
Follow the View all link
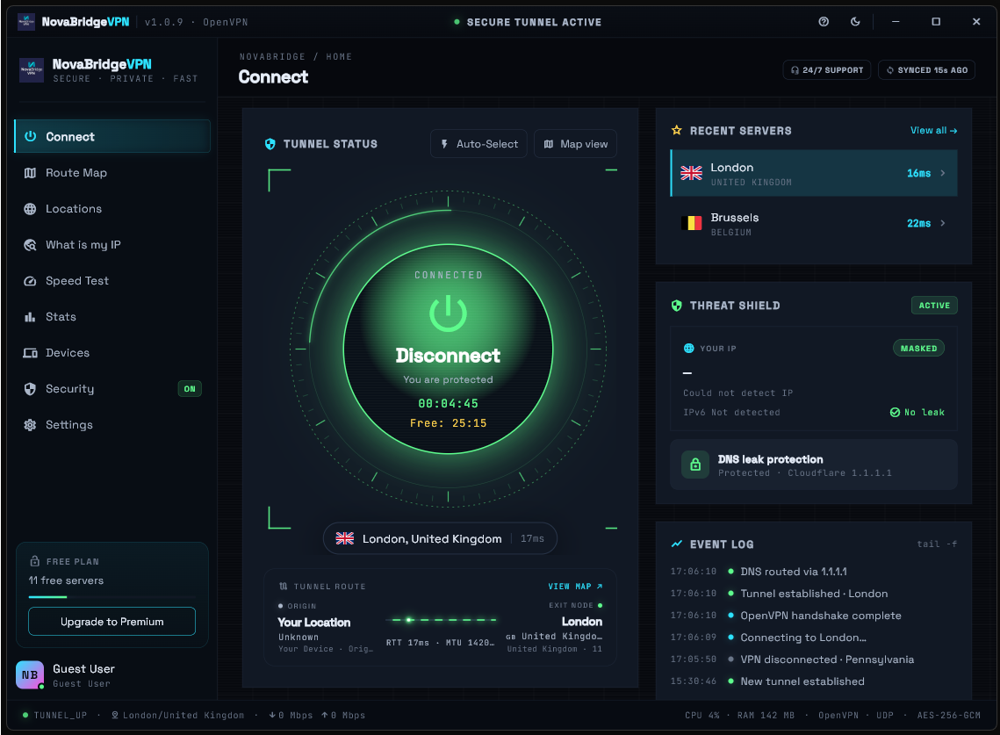click(x=933, y=130)
